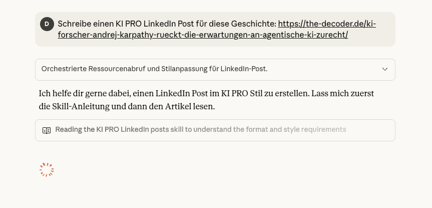Click the book icon beside the skill reading step
The height and width of the screenshot is (208, 432).
click(47, 130)
